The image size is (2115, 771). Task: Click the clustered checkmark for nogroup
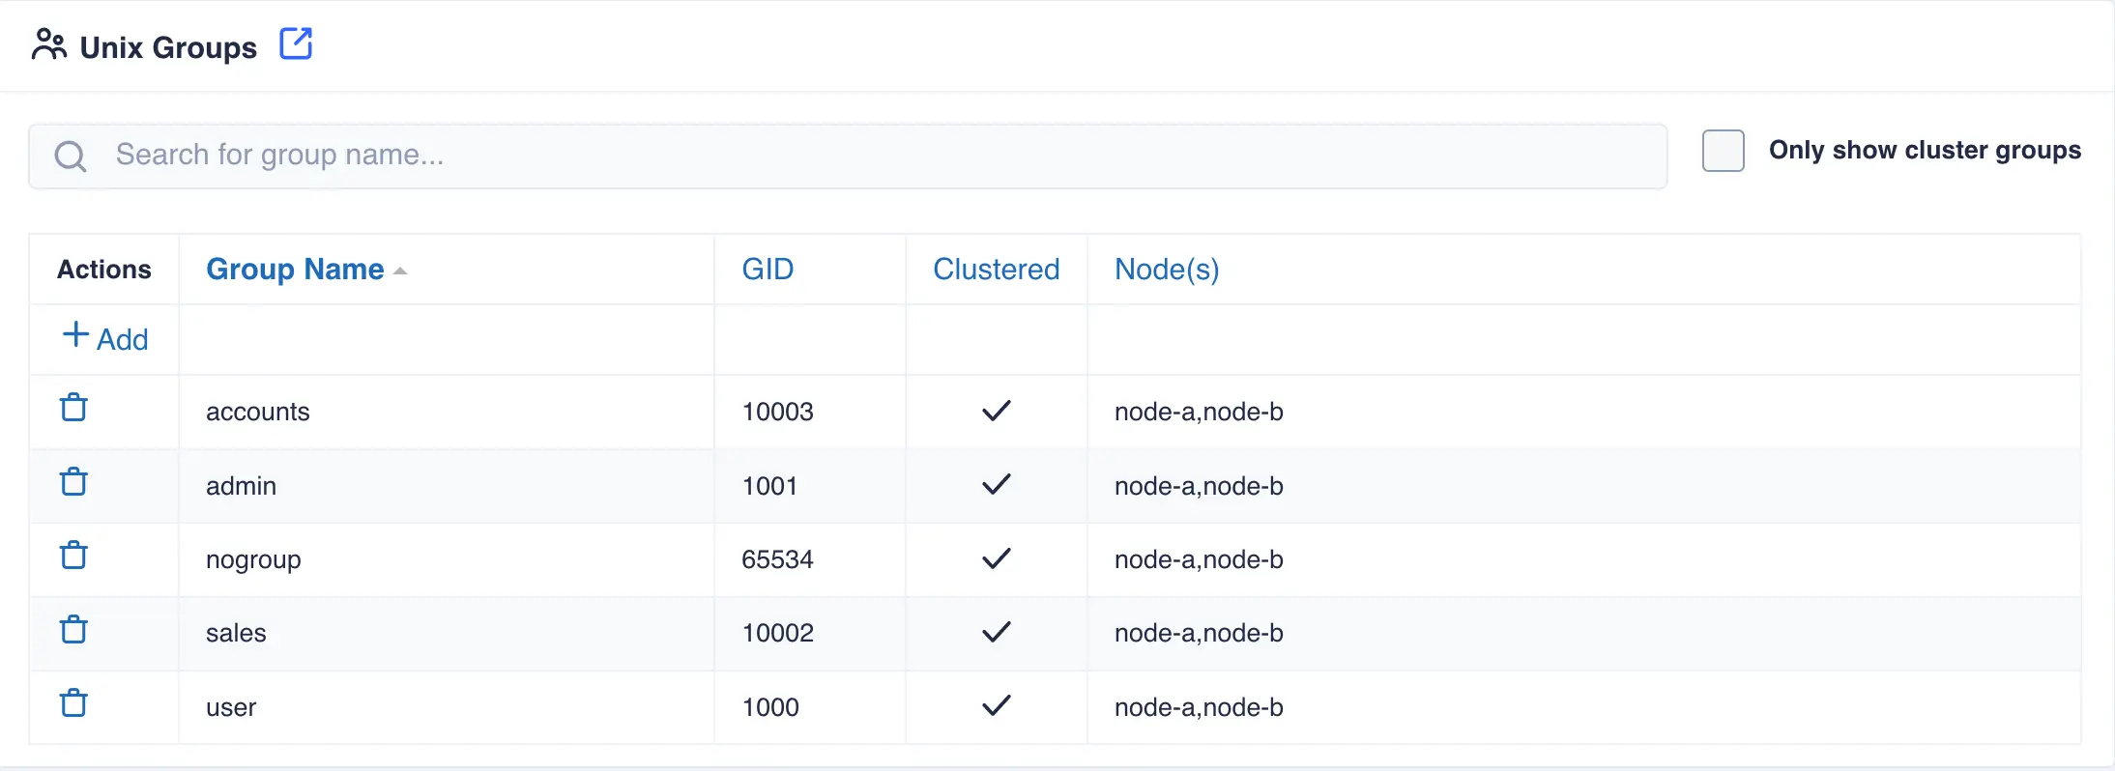point(996,558)
